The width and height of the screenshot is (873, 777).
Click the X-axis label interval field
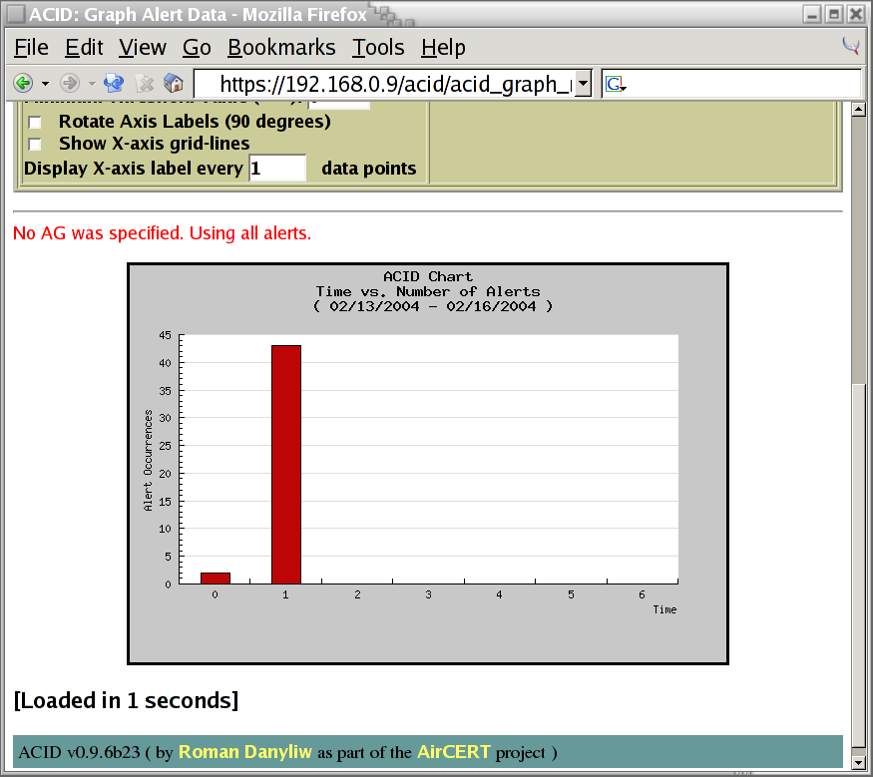pos(276,169)
